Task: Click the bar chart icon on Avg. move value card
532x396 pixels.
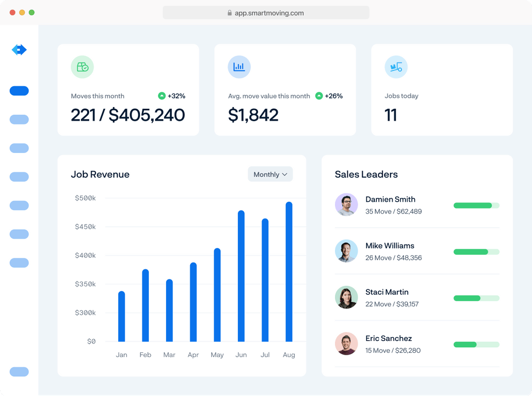Action: [x=239, y=67]
